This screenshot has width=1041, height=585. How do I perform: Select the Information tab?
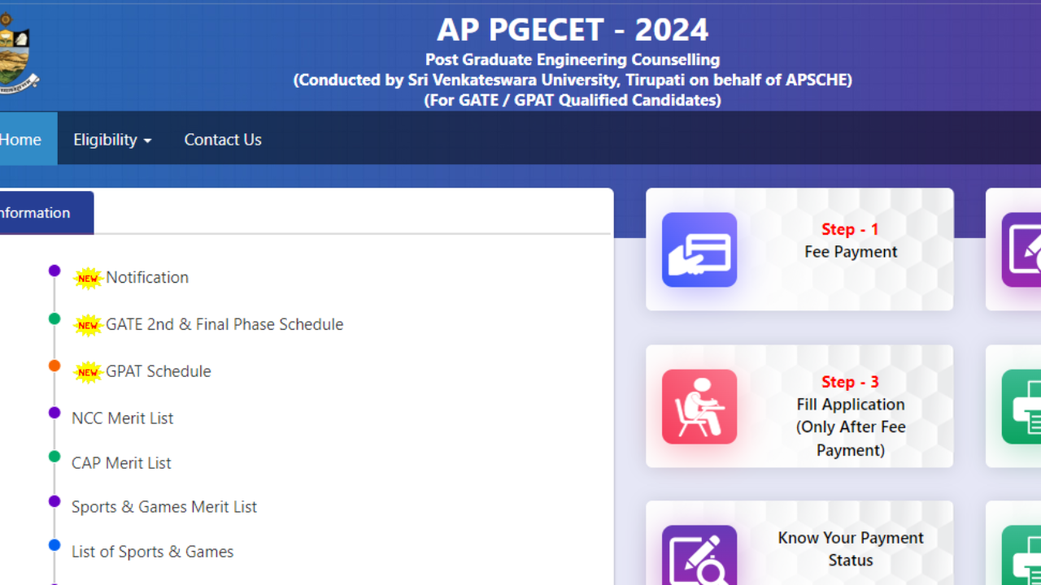point(37,213)
